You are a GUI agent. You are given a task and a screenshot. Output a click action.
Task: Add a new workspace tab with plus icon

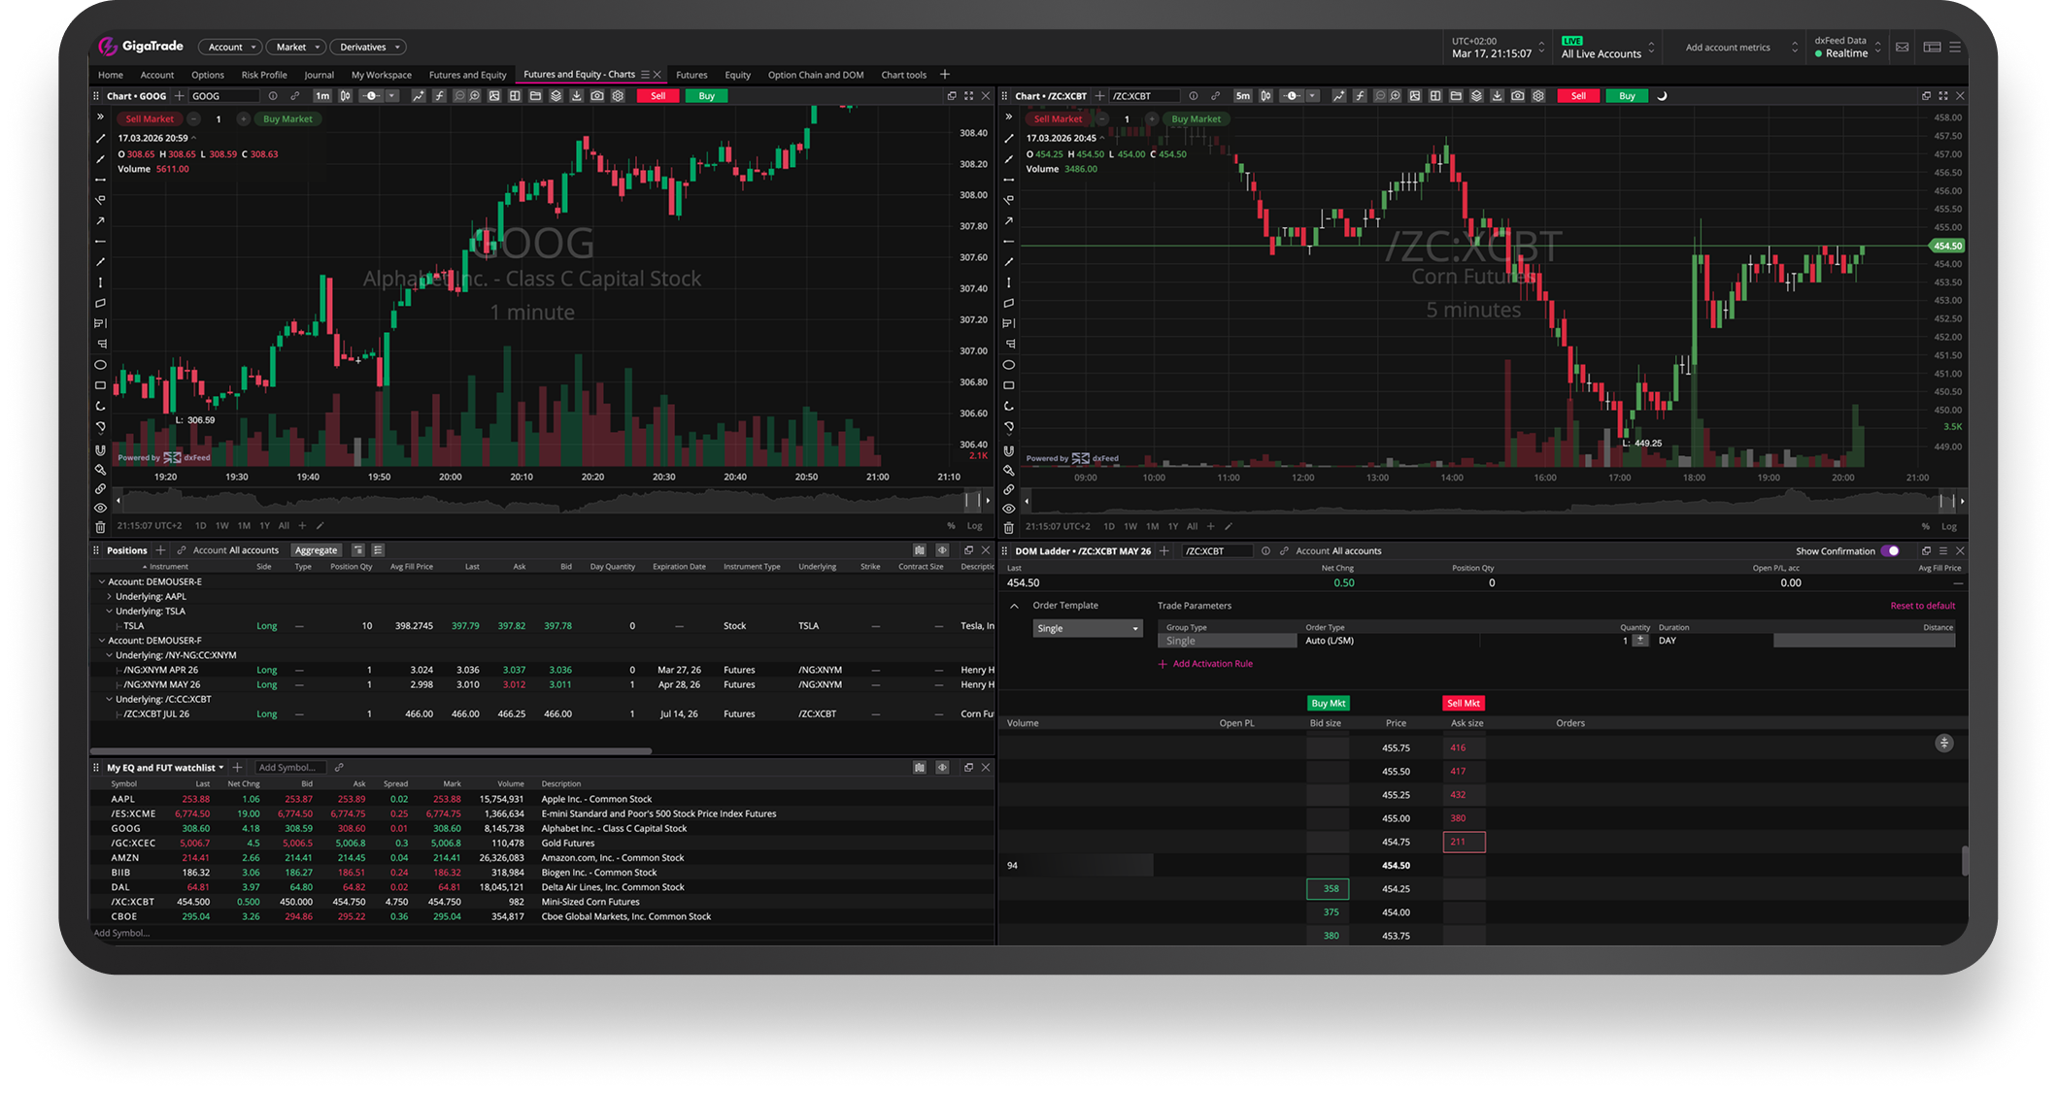click(945, 75)
